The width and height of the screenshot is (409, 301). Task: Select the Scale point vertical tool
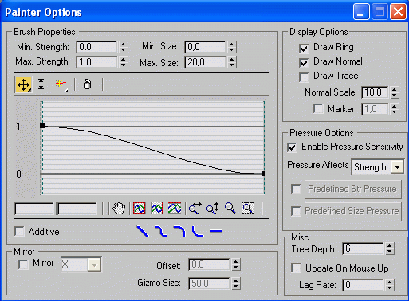[x=41, y=84]
